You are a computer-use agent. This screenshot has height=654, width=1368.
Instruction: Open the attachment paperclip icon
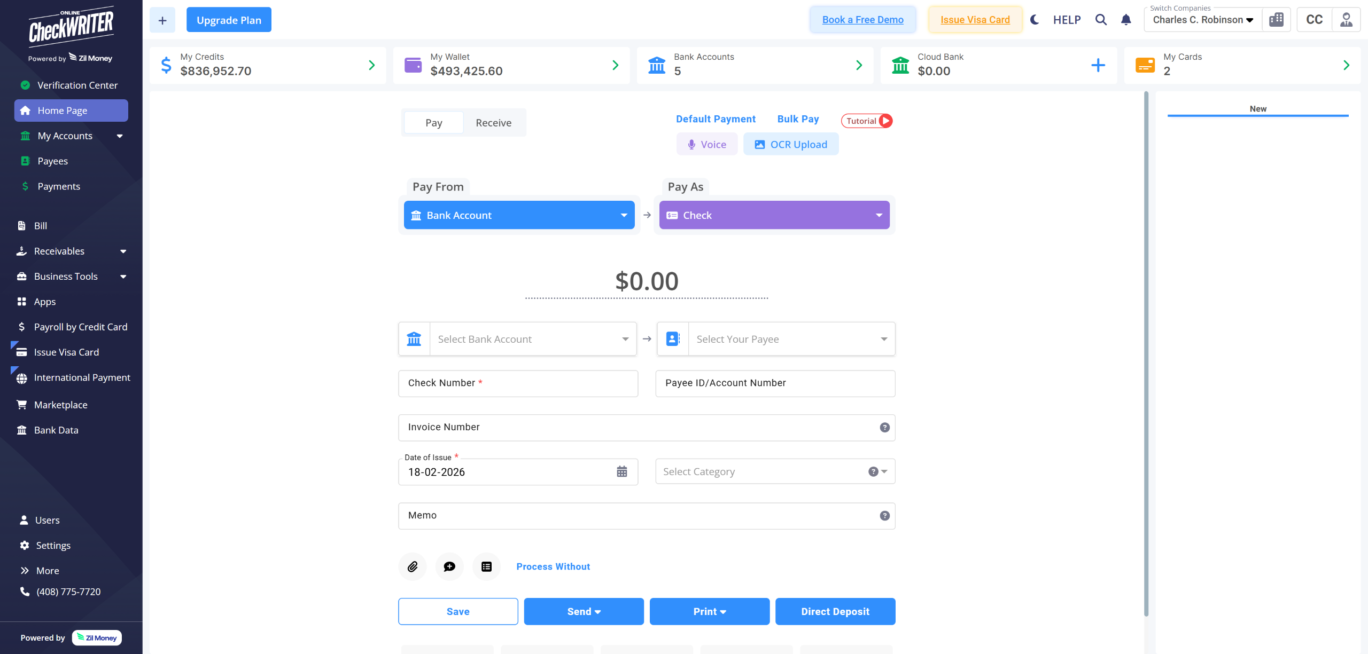click(413, 566)
